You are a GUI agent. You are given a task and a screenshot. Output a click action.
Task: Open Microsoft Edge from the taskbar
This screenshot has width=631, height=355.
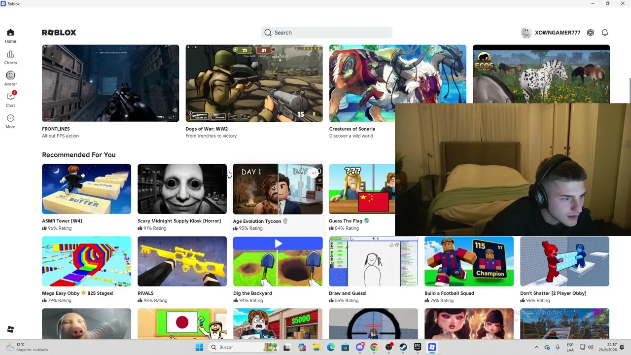(x=331, y=347)
